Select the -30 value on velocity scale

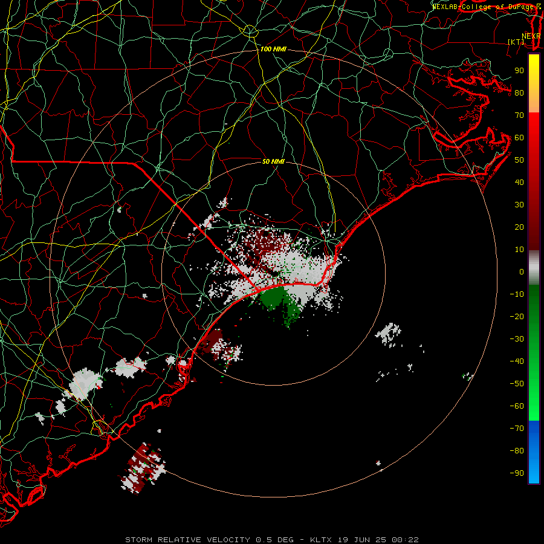(x=517, y=339)
